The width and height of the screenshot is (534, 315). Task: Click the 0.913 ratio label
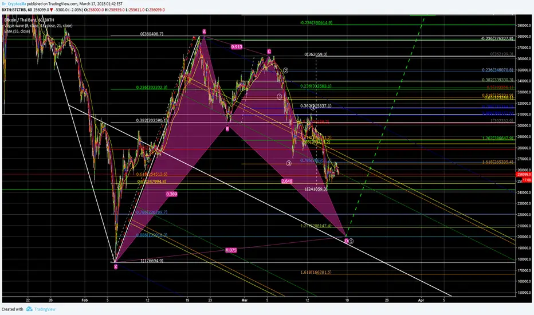237,46
